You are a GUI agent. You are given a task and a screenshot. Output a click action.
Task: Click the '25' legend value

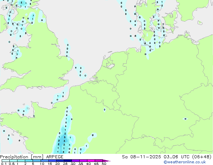65,164
